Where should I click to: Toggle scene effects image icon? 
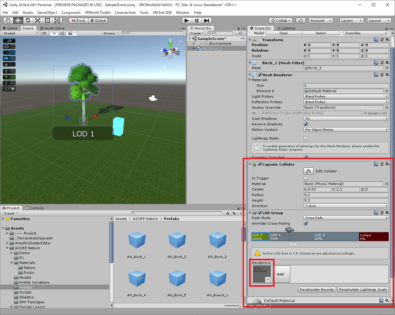tap(70, 33)
